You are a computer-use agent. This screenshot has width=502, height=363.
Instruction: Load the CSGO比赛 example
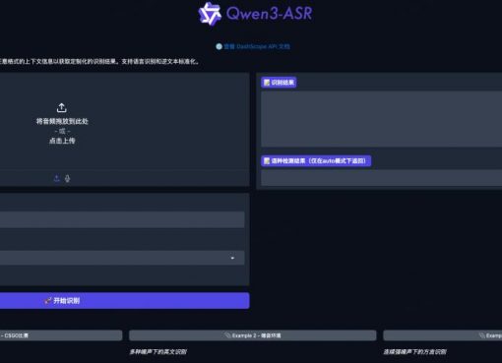coord(61,335)
